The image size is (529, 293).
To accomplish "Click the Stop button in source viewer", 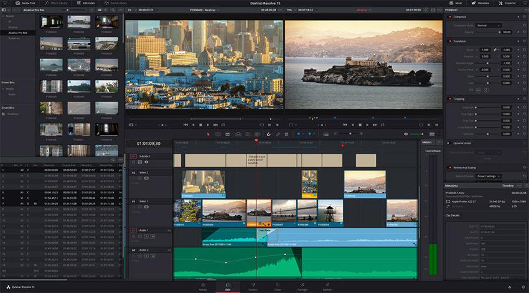I will 200,124.
